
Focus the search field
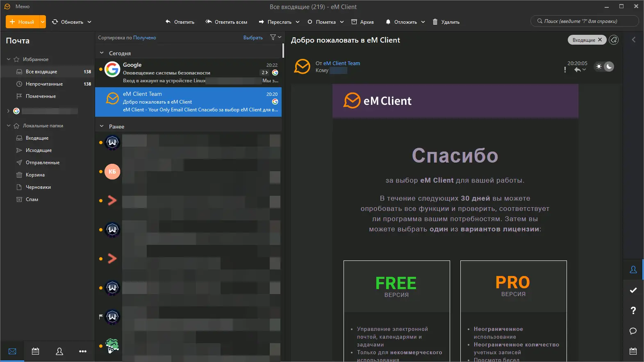(585, 21)
